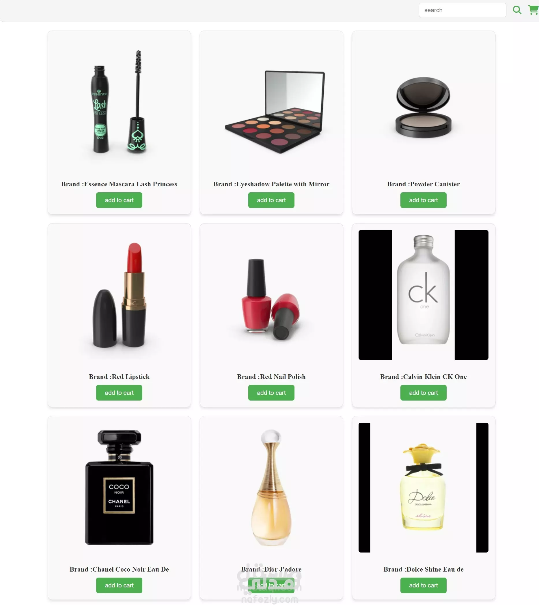Click the green magnifier search icon
Viewport: 539px width, 605px height.
click(x=517, y=10)
